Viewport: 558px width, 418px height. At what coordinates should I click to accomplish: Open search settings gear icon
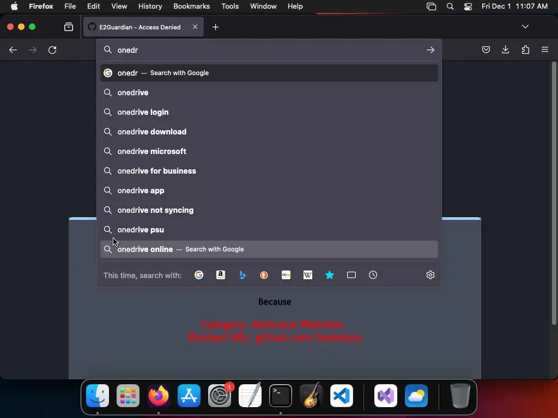click(x=430, y=275)
